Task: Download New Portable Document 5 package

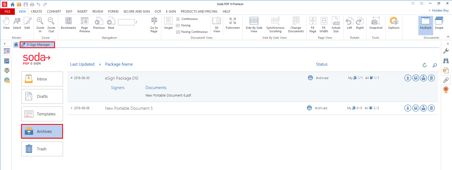Action: pyautogui.click(x=408, y=108)
